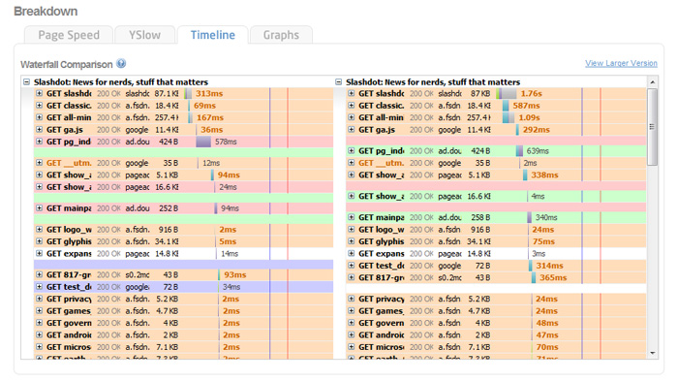Image resolution: width=678 pixels, height=381 pixels.
Task: Click the right 87 KB slashdot size cell
Action: pyautogui.click(x=480, y=93)
